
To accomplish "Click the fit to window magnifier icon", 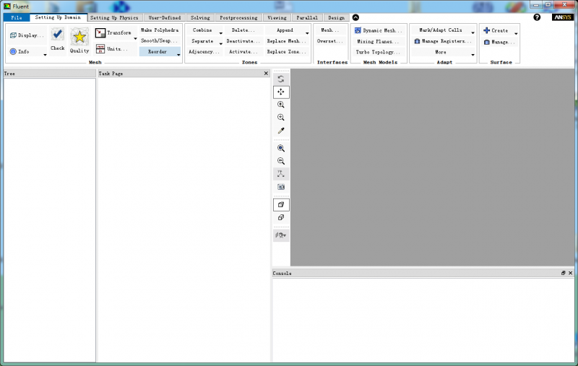I will [x=281, y=148].
